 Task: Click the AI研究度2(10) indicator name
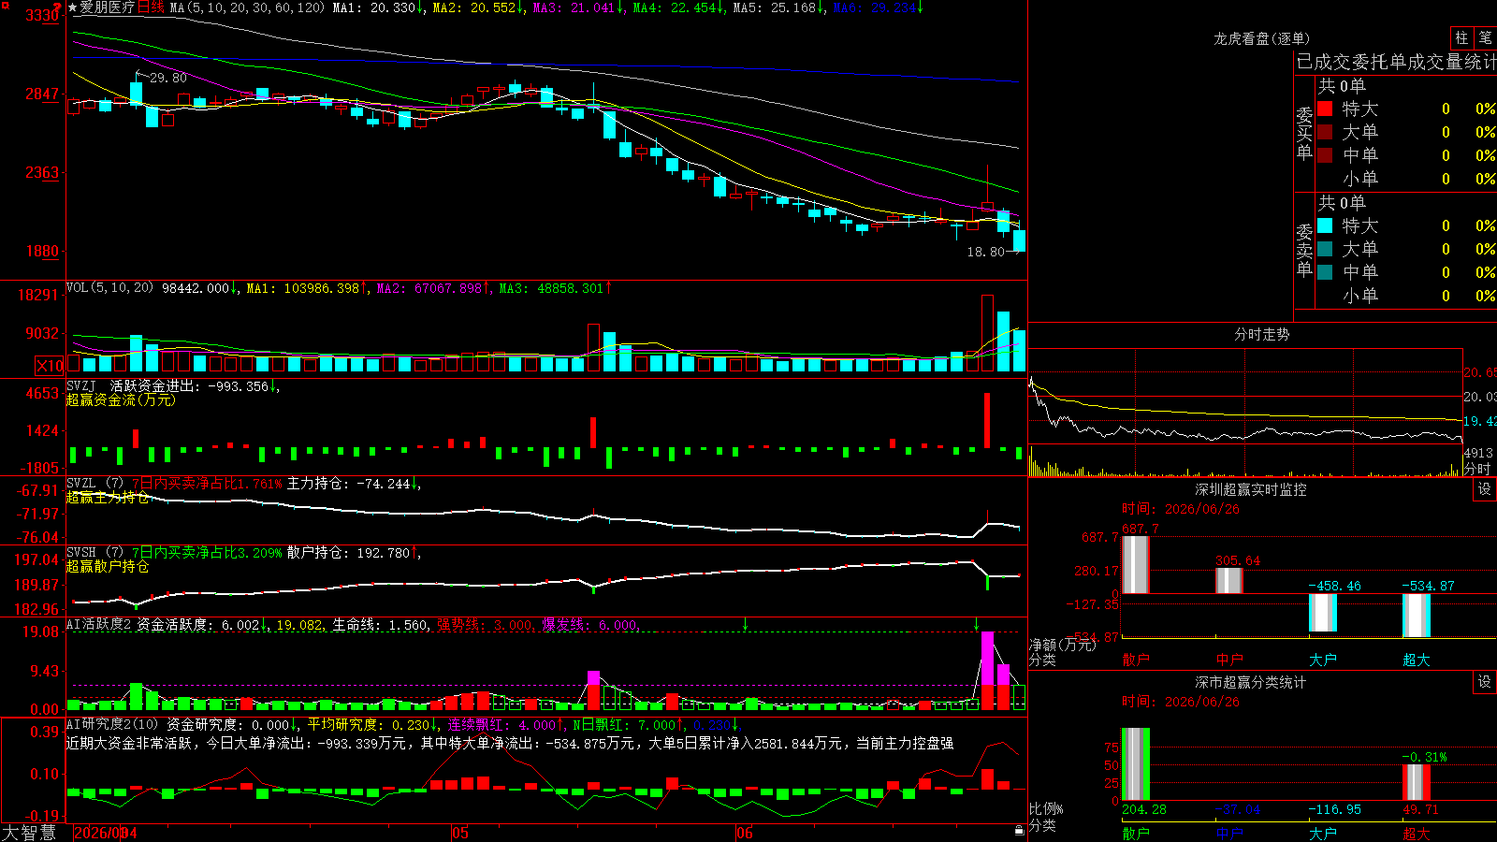[x=112, y=724]
